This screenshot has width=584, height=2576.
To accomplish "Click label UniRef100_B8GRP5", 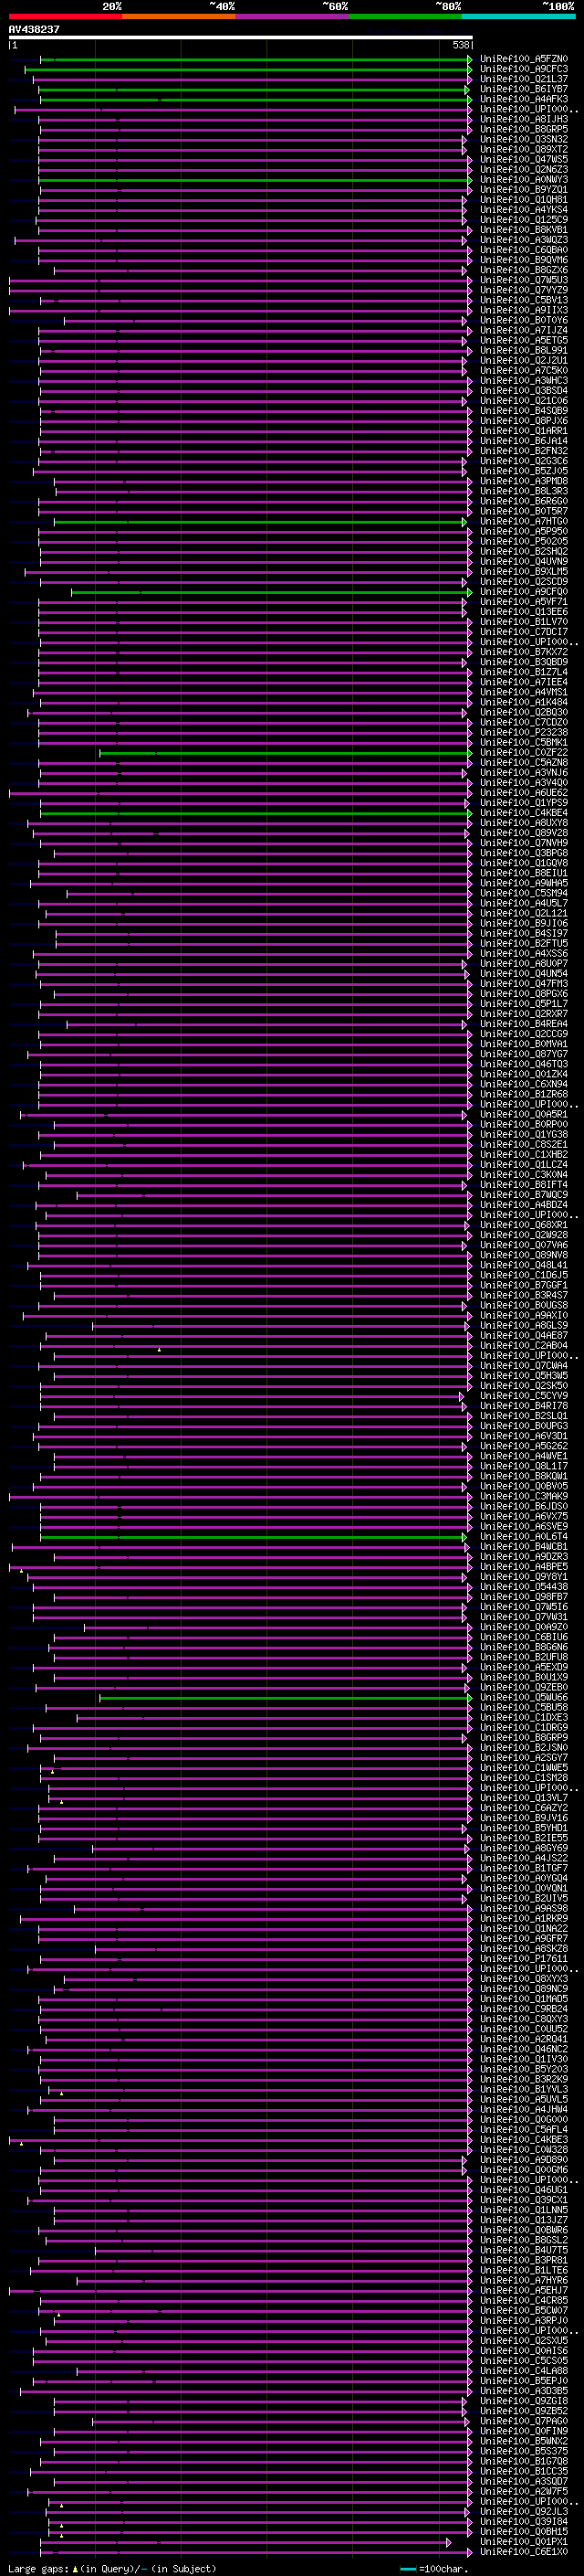I will pos(524,129).
